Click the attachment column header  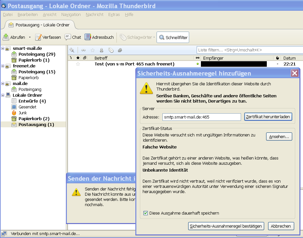tap(85, 58)
